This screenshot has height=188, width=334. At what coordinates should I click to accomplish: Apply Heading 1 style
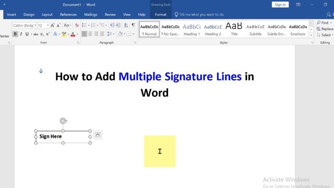pyautogui.click(x=192, y=29)
